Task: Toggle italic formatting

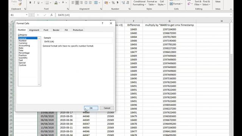Action: coord(34,3)
